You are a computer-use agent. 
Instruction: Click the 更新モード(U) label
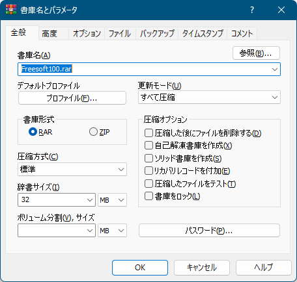[160, 86]
